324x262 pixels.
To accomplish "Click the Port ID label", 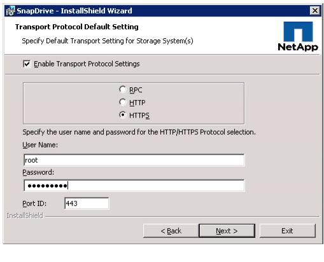I will (34, 203).
